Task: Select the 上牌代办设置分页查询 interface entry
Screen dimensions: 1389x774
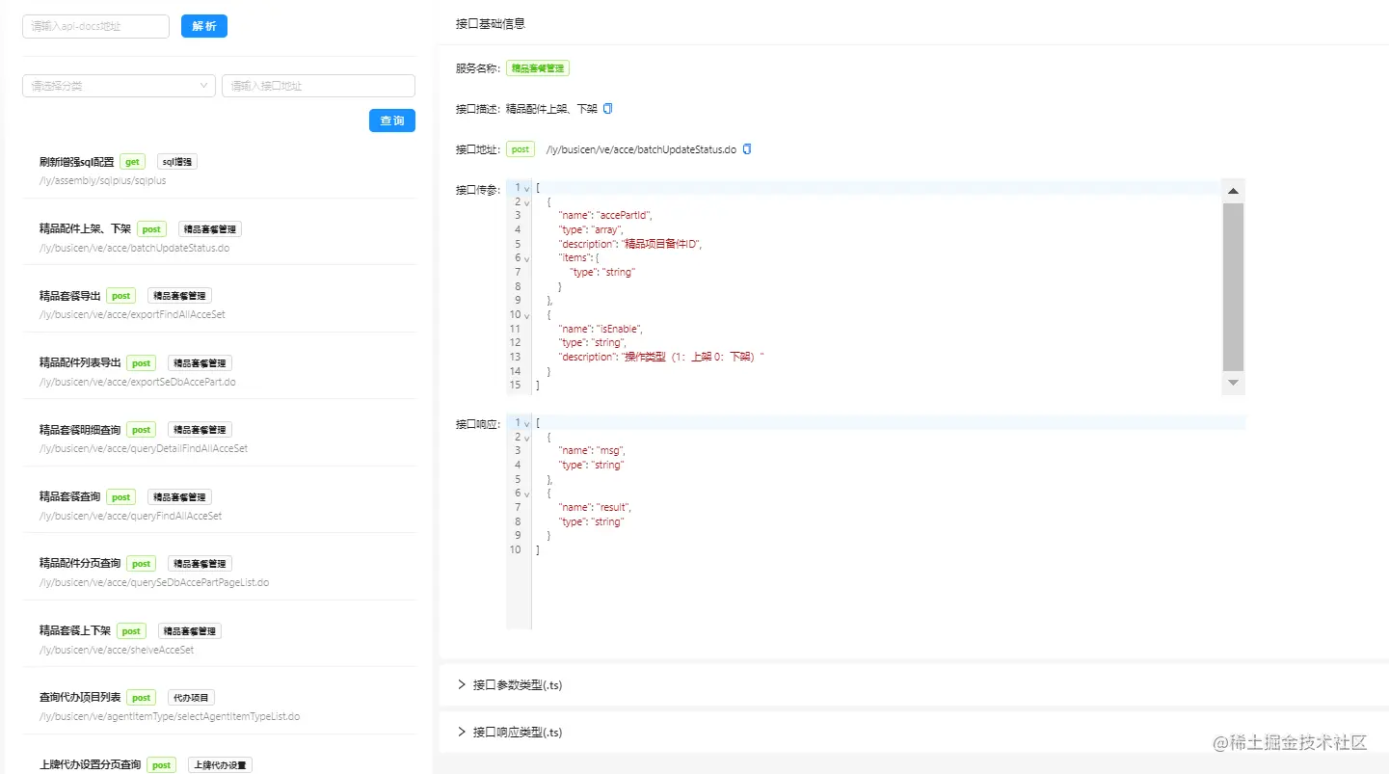Action: point(90,764)
